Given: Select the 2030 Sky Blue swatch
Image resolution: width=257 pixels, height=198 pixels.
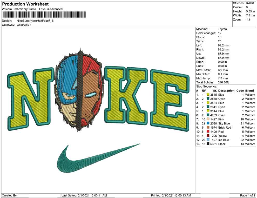Looking at the screenshot, I should tap(208, 123).
